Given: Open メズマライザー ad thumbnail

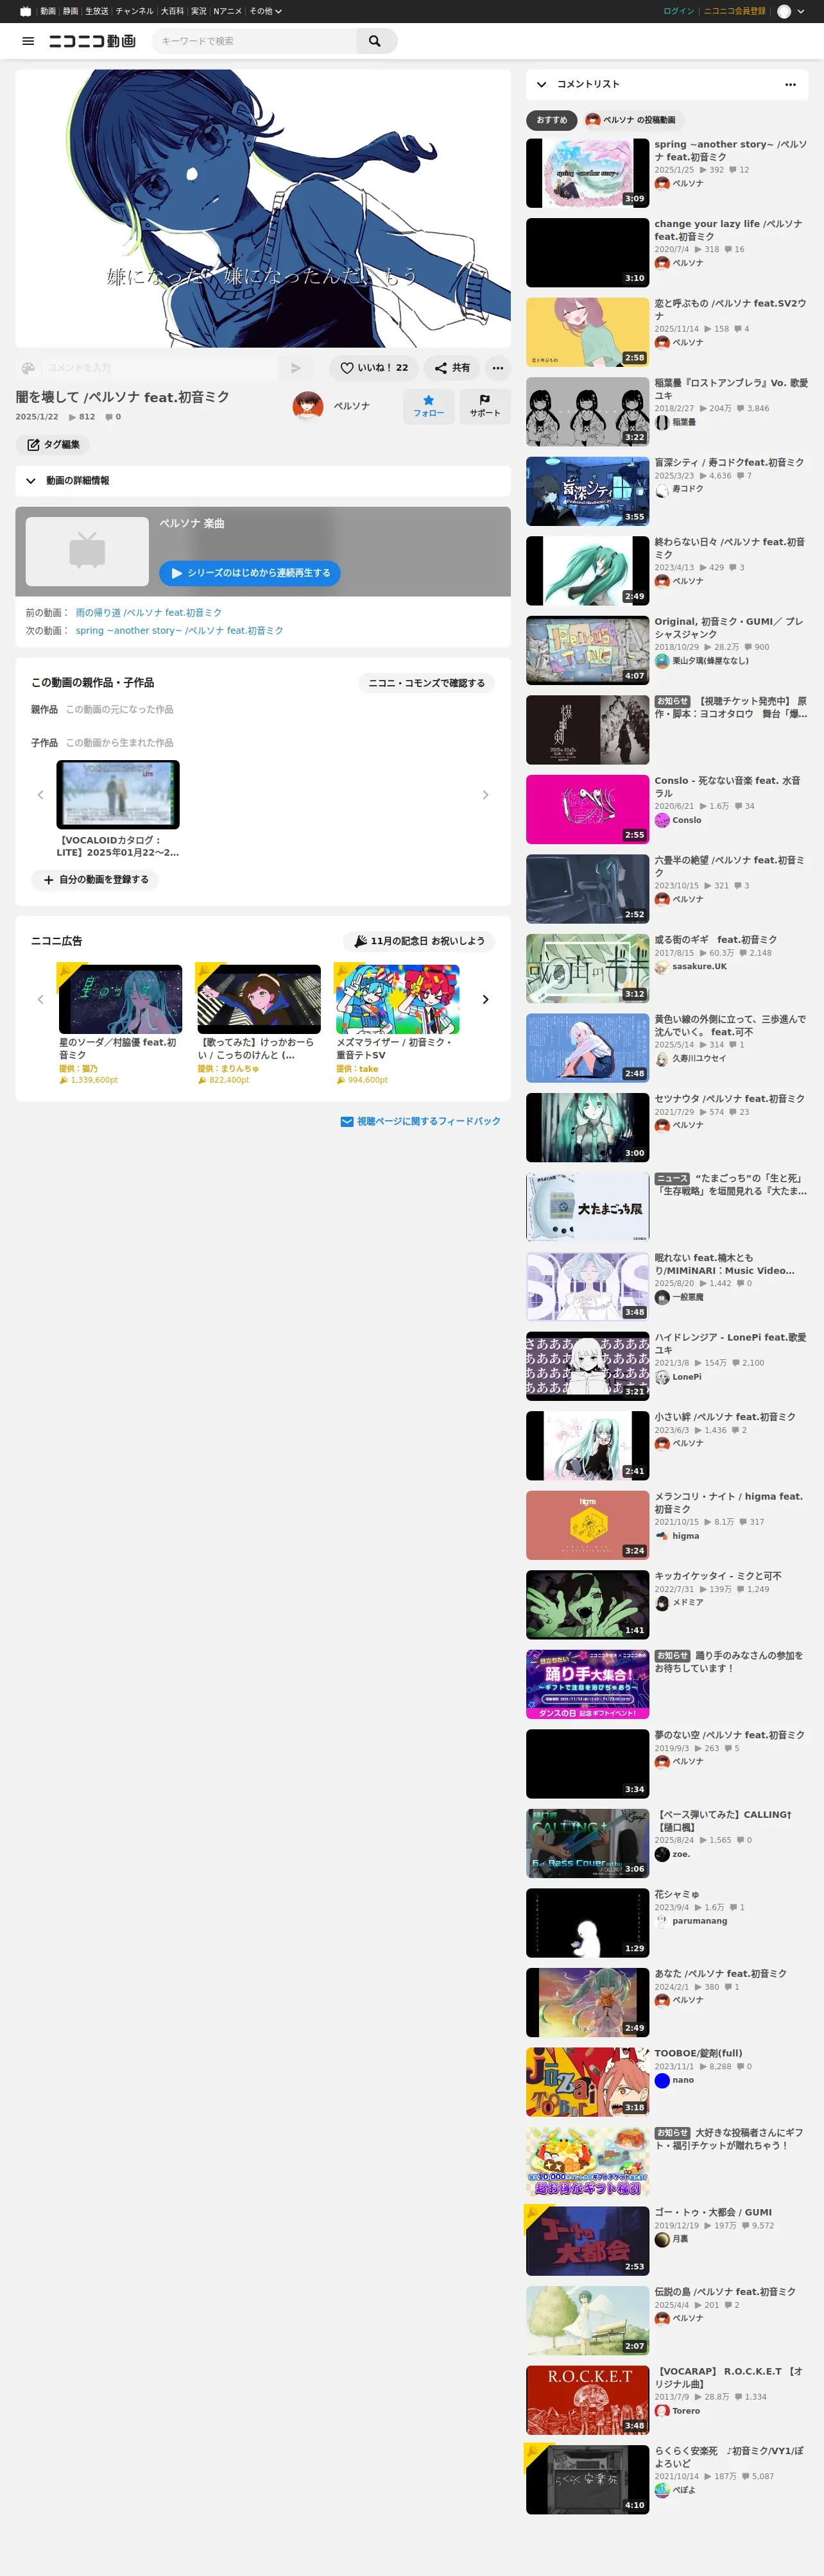Looking at the screenshot, I should click(x=398, y=999).
